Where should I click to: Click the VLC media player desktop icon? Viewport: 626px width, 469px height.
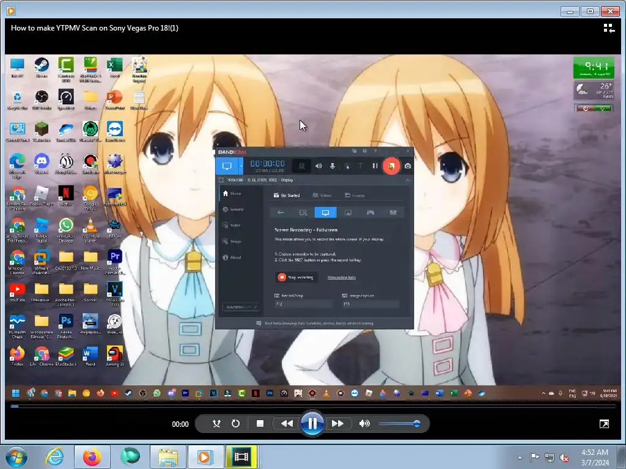click(90, 230)
